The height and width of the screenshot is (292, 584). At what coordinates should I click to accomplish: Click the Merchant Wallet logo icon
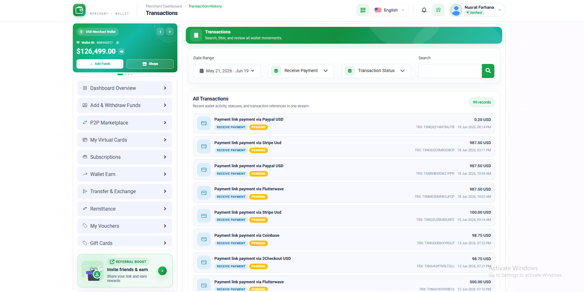[x=79, y=10]
